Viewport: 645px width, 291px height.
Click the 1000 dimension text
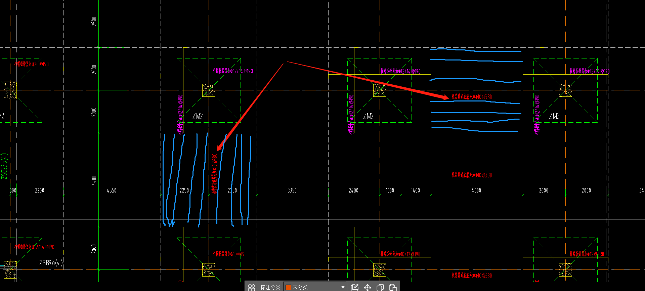pos(390,191)
